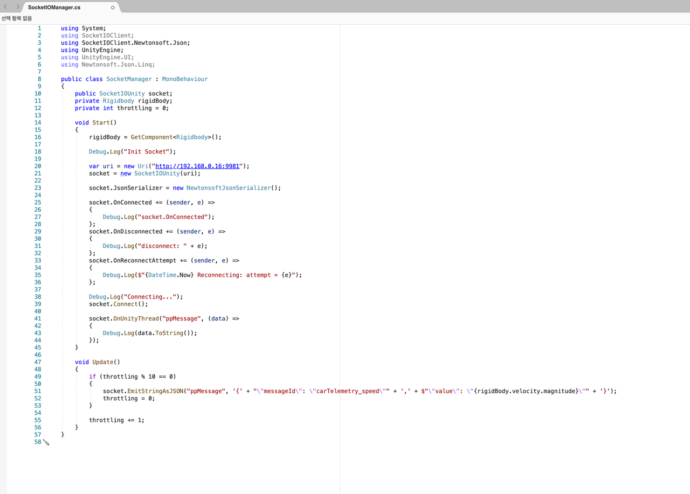
Task: Click line number 14 in the gutter
Action: (38, 123)
